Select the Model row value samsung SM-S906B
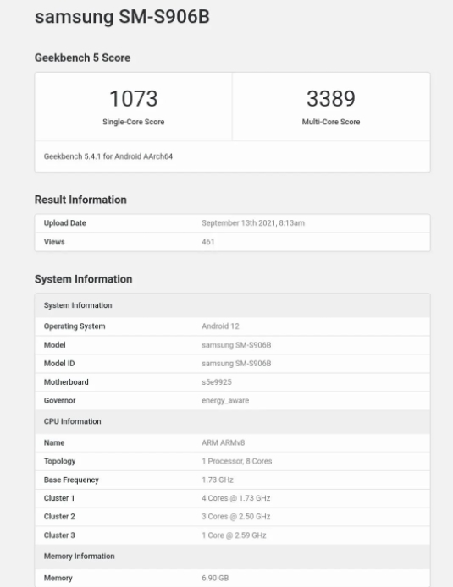Viewport: 453px width, 587px height. pos(236,345)
